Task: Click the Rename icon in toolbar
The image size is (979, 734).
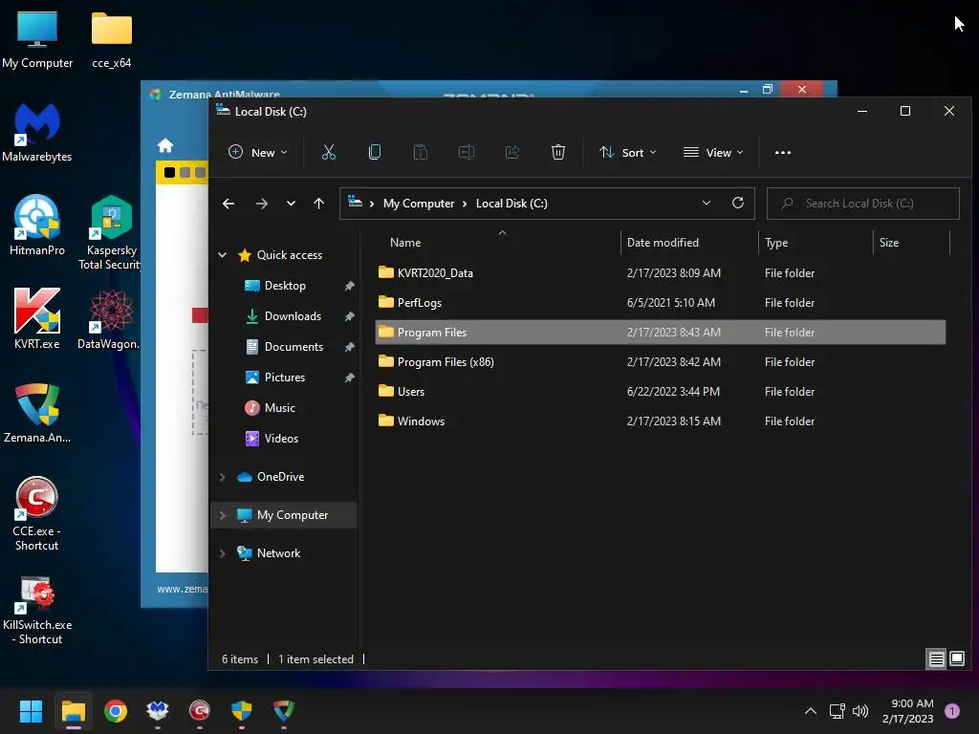Action: click(467, 152)
